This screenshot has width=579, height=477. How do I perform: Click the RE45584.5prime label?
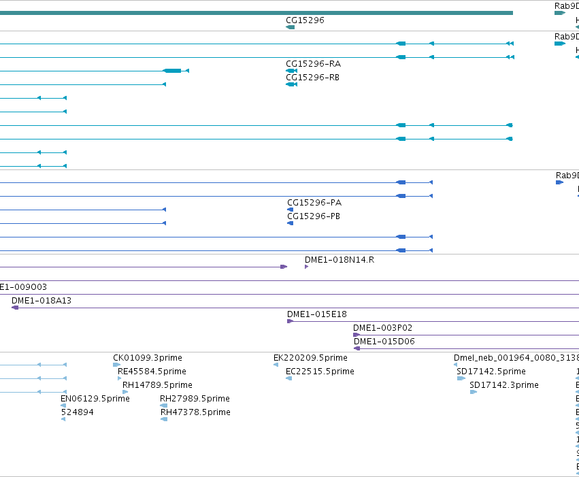152,372
